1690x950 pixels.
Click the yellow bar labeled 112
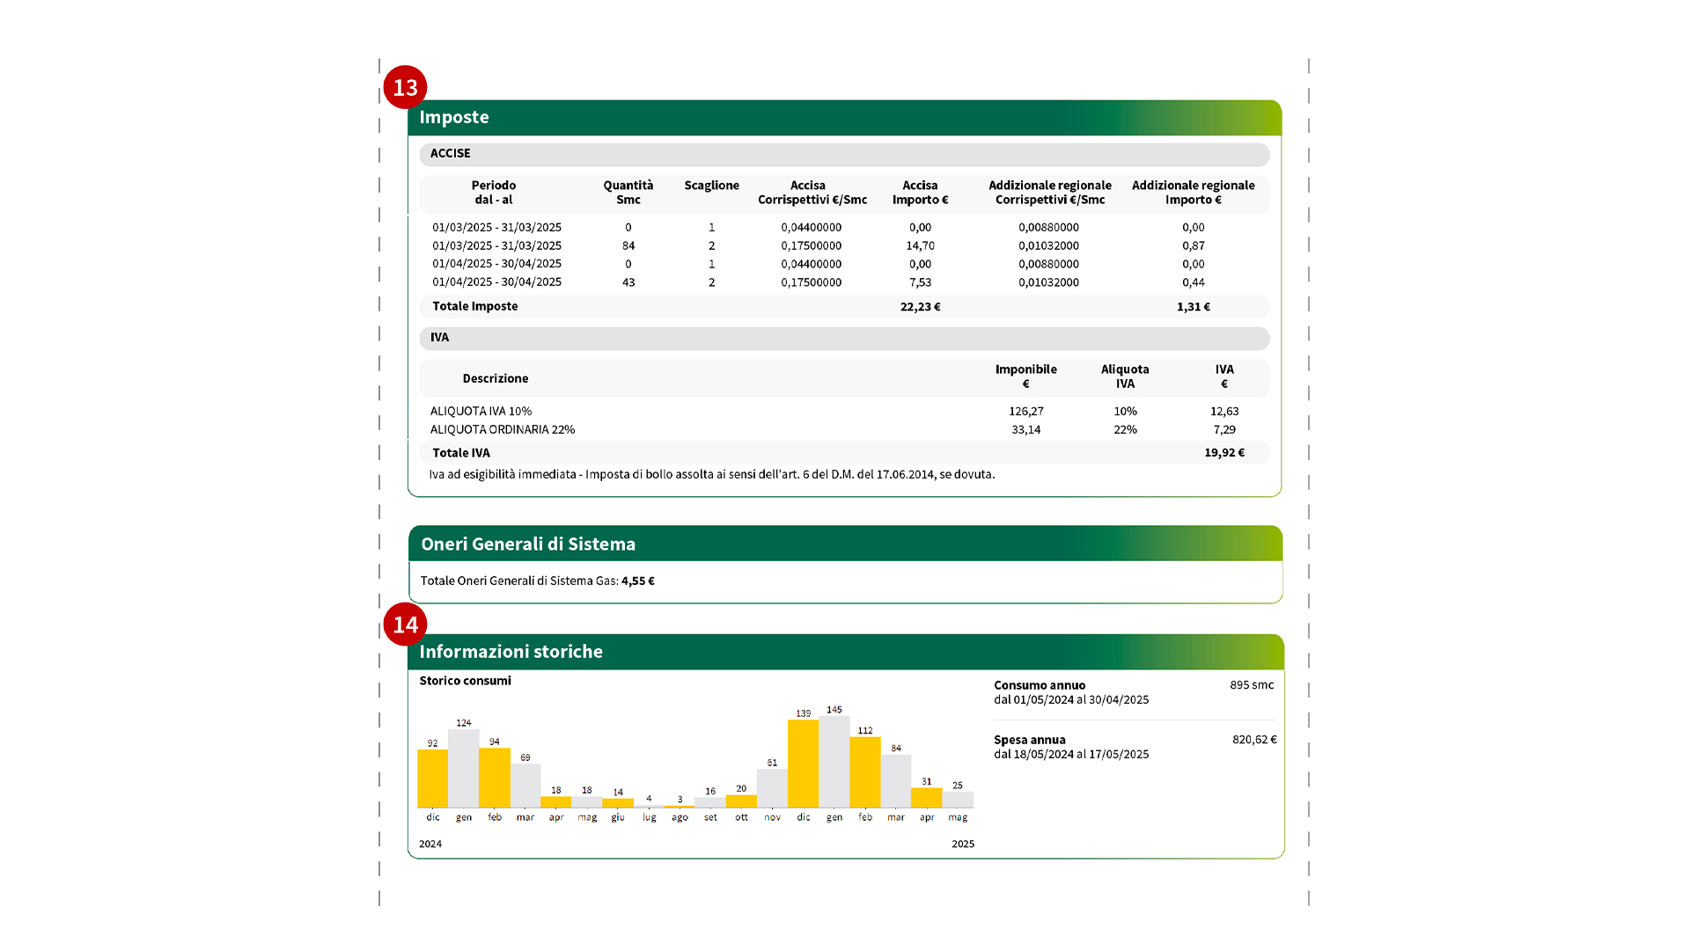(x=864, y=772)
